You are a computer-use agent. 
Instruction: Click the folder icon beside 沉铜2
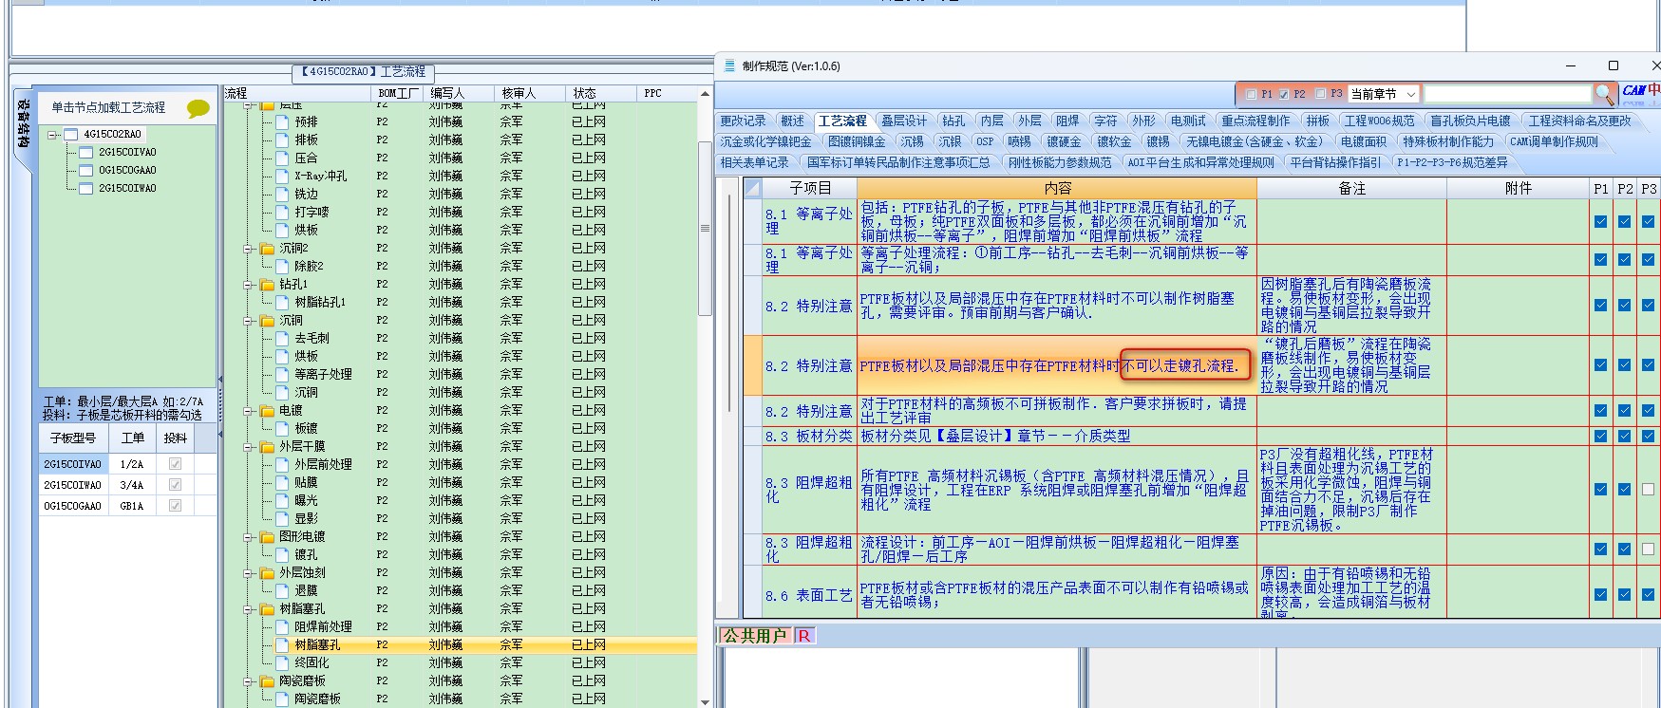(267, 248)
